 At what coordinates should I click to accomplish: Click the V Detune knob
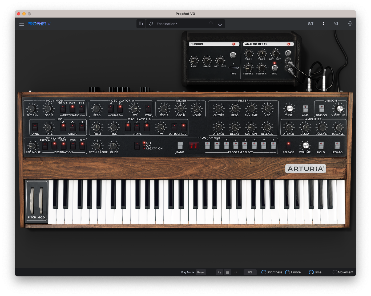pos(340,108)
